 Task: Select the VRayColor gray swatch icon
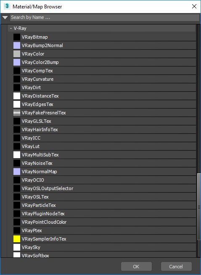click(17, 54)
